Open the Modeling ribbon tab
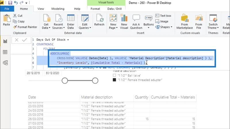This screenshot has width=230, height=129. (58, 9)
